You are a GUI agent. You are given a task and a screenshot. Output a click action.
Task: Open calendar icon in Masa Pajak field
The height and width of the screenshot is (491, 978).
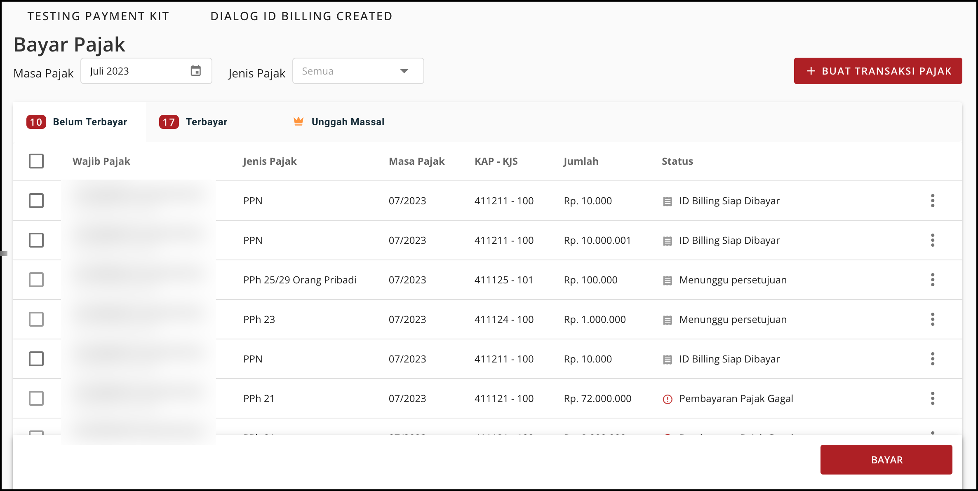tap(195, 71)
